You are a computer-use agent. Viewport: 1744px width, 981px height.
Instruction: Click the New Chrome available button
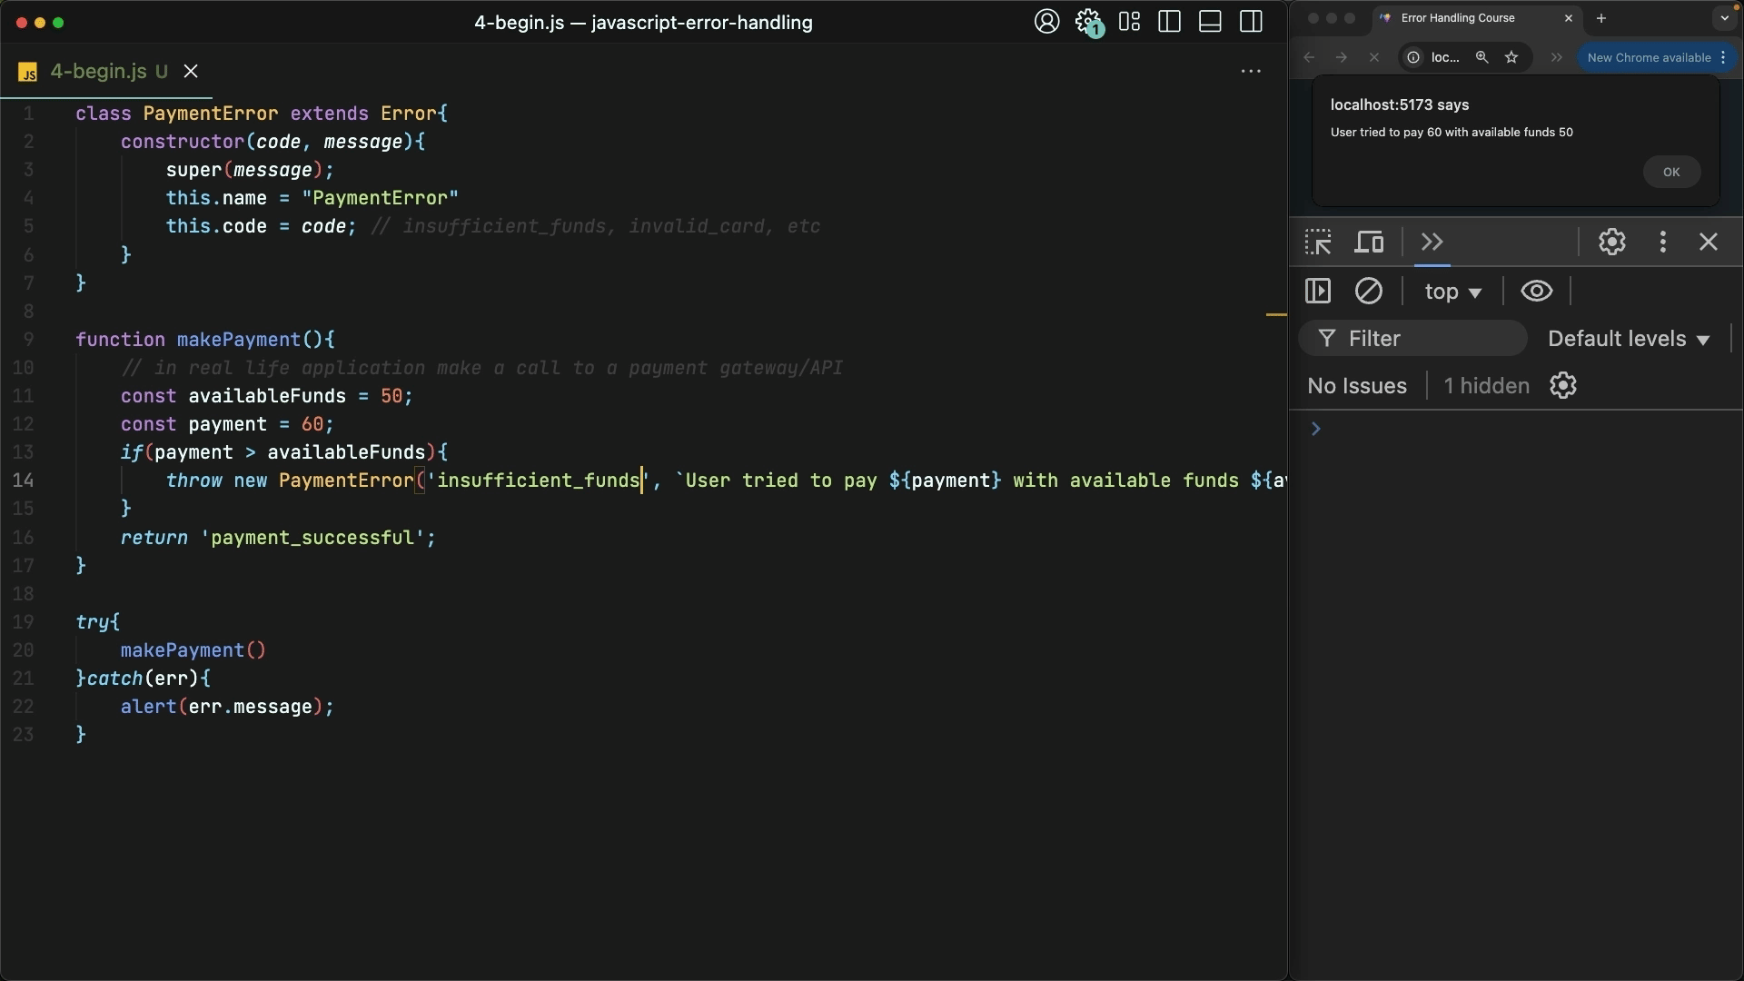pos(1648,57)
